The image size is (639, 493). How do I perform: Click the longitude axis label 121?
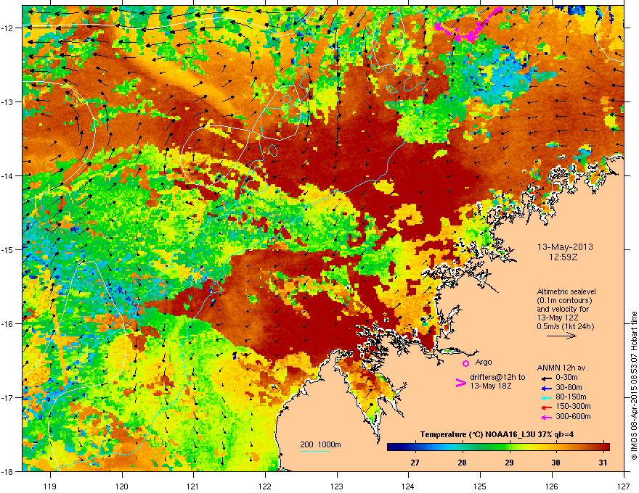[x=193, y=486]
